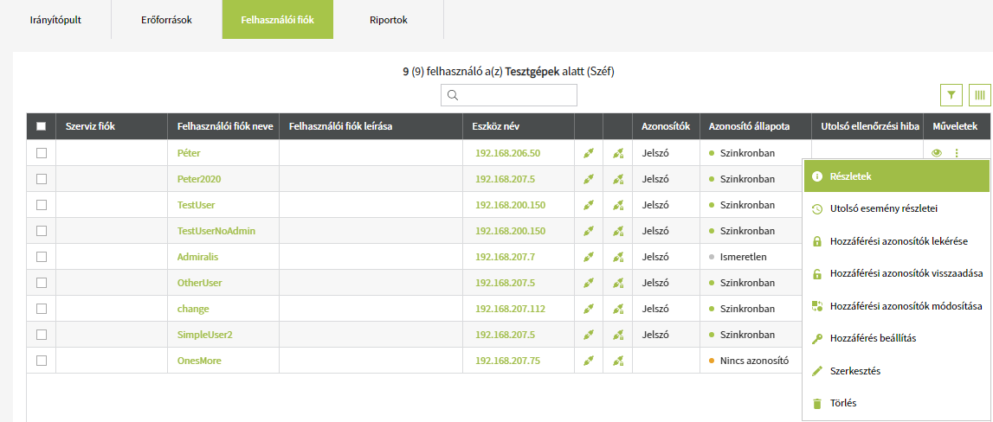
Task: Select the checkbox next to TestUserNoAdmin
Action: [x=41, y=231]
